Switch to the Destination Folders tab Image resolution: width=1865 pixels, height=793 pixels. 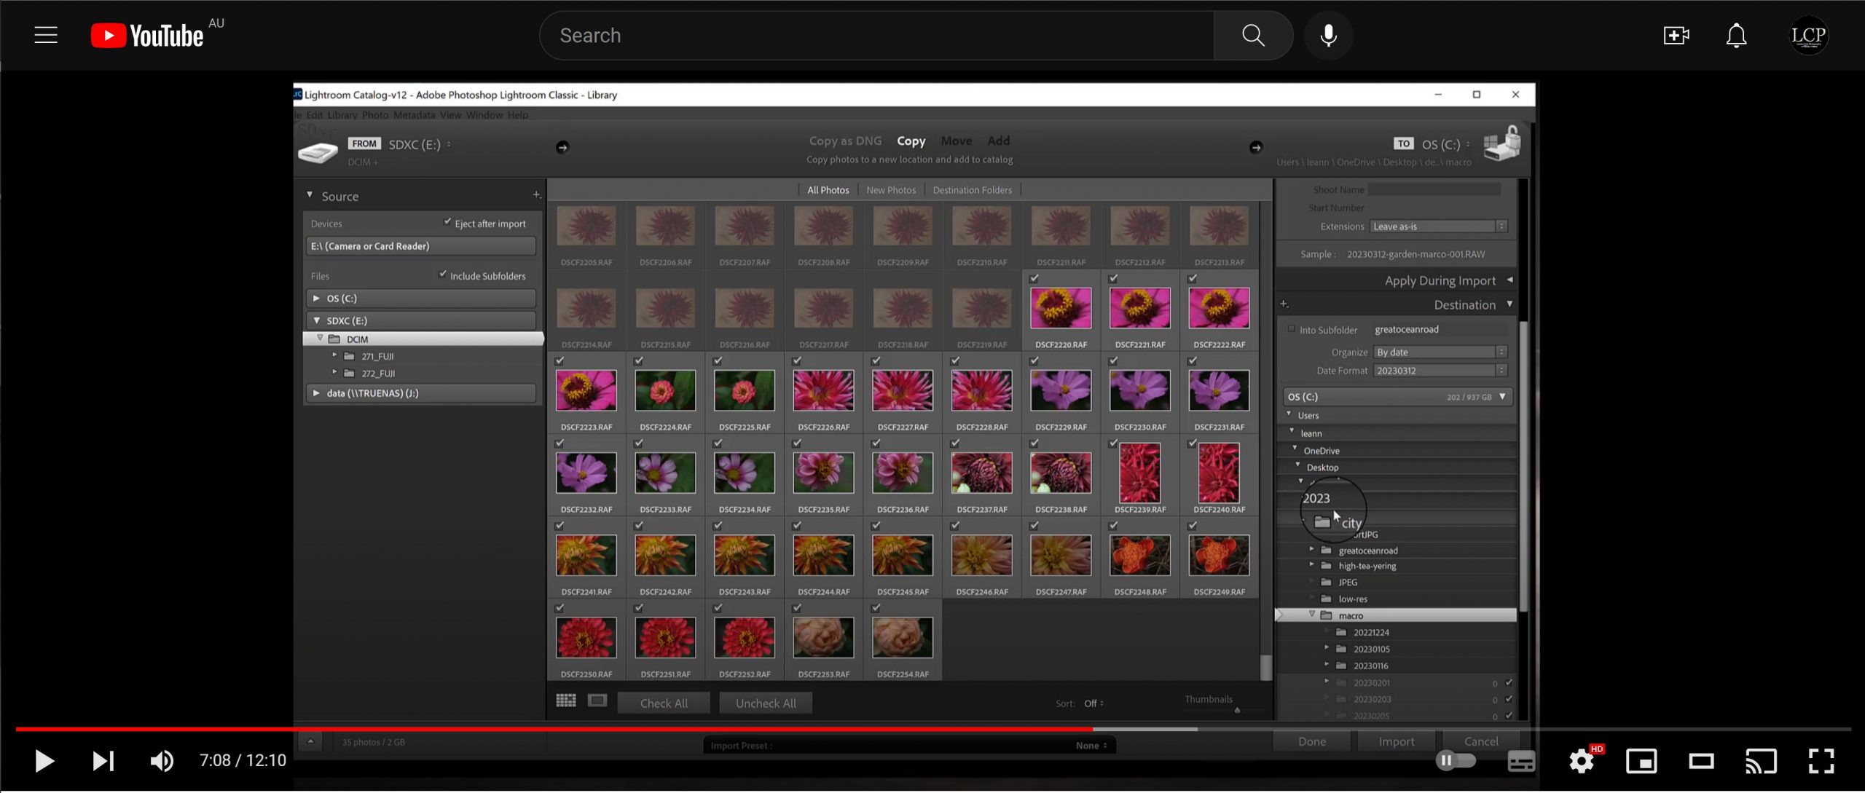click(x=972, y=190)
